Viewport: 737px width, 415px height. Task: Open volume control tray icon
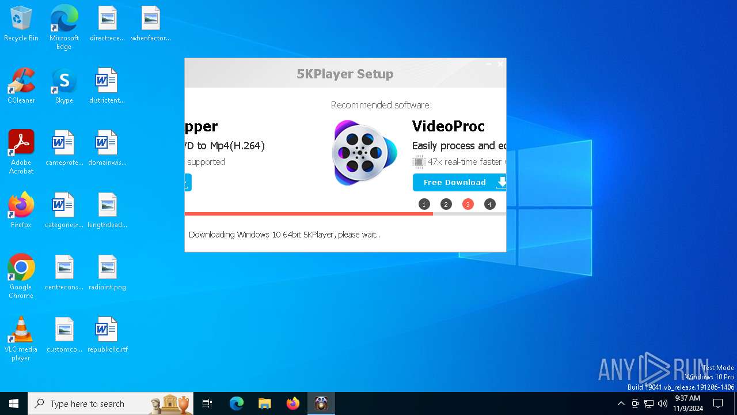point(663,403)
